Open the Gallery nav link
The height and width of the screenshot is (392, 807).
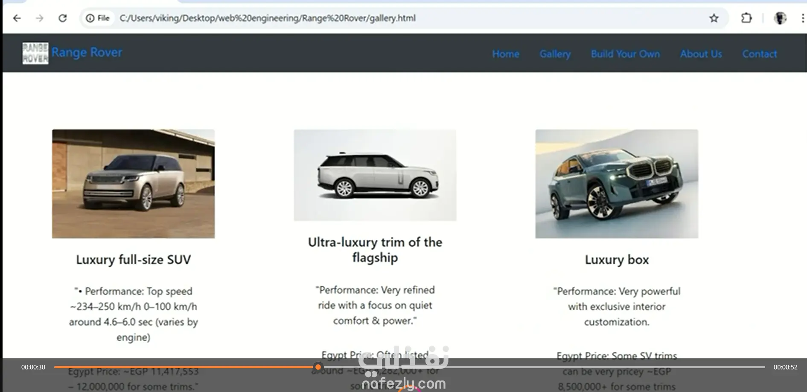555,54
